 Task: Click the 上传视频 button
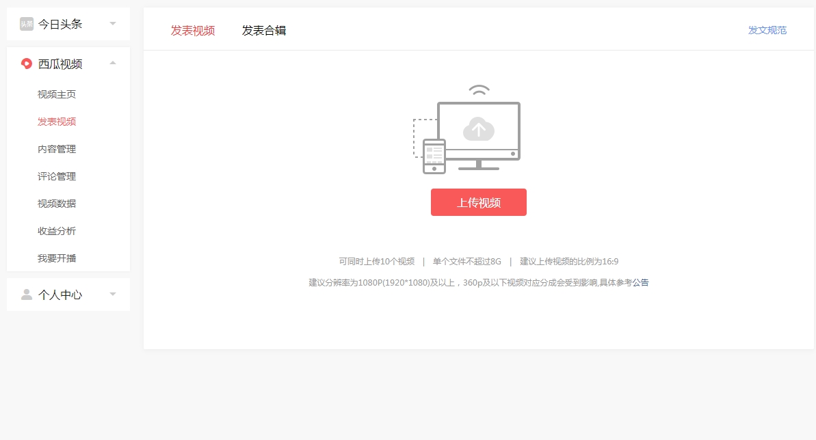click(478, 202)
